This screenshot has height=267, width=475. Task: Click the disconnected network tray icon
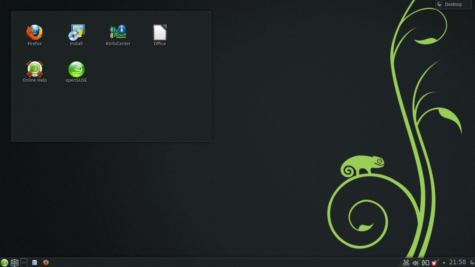(x=435, y=262)
